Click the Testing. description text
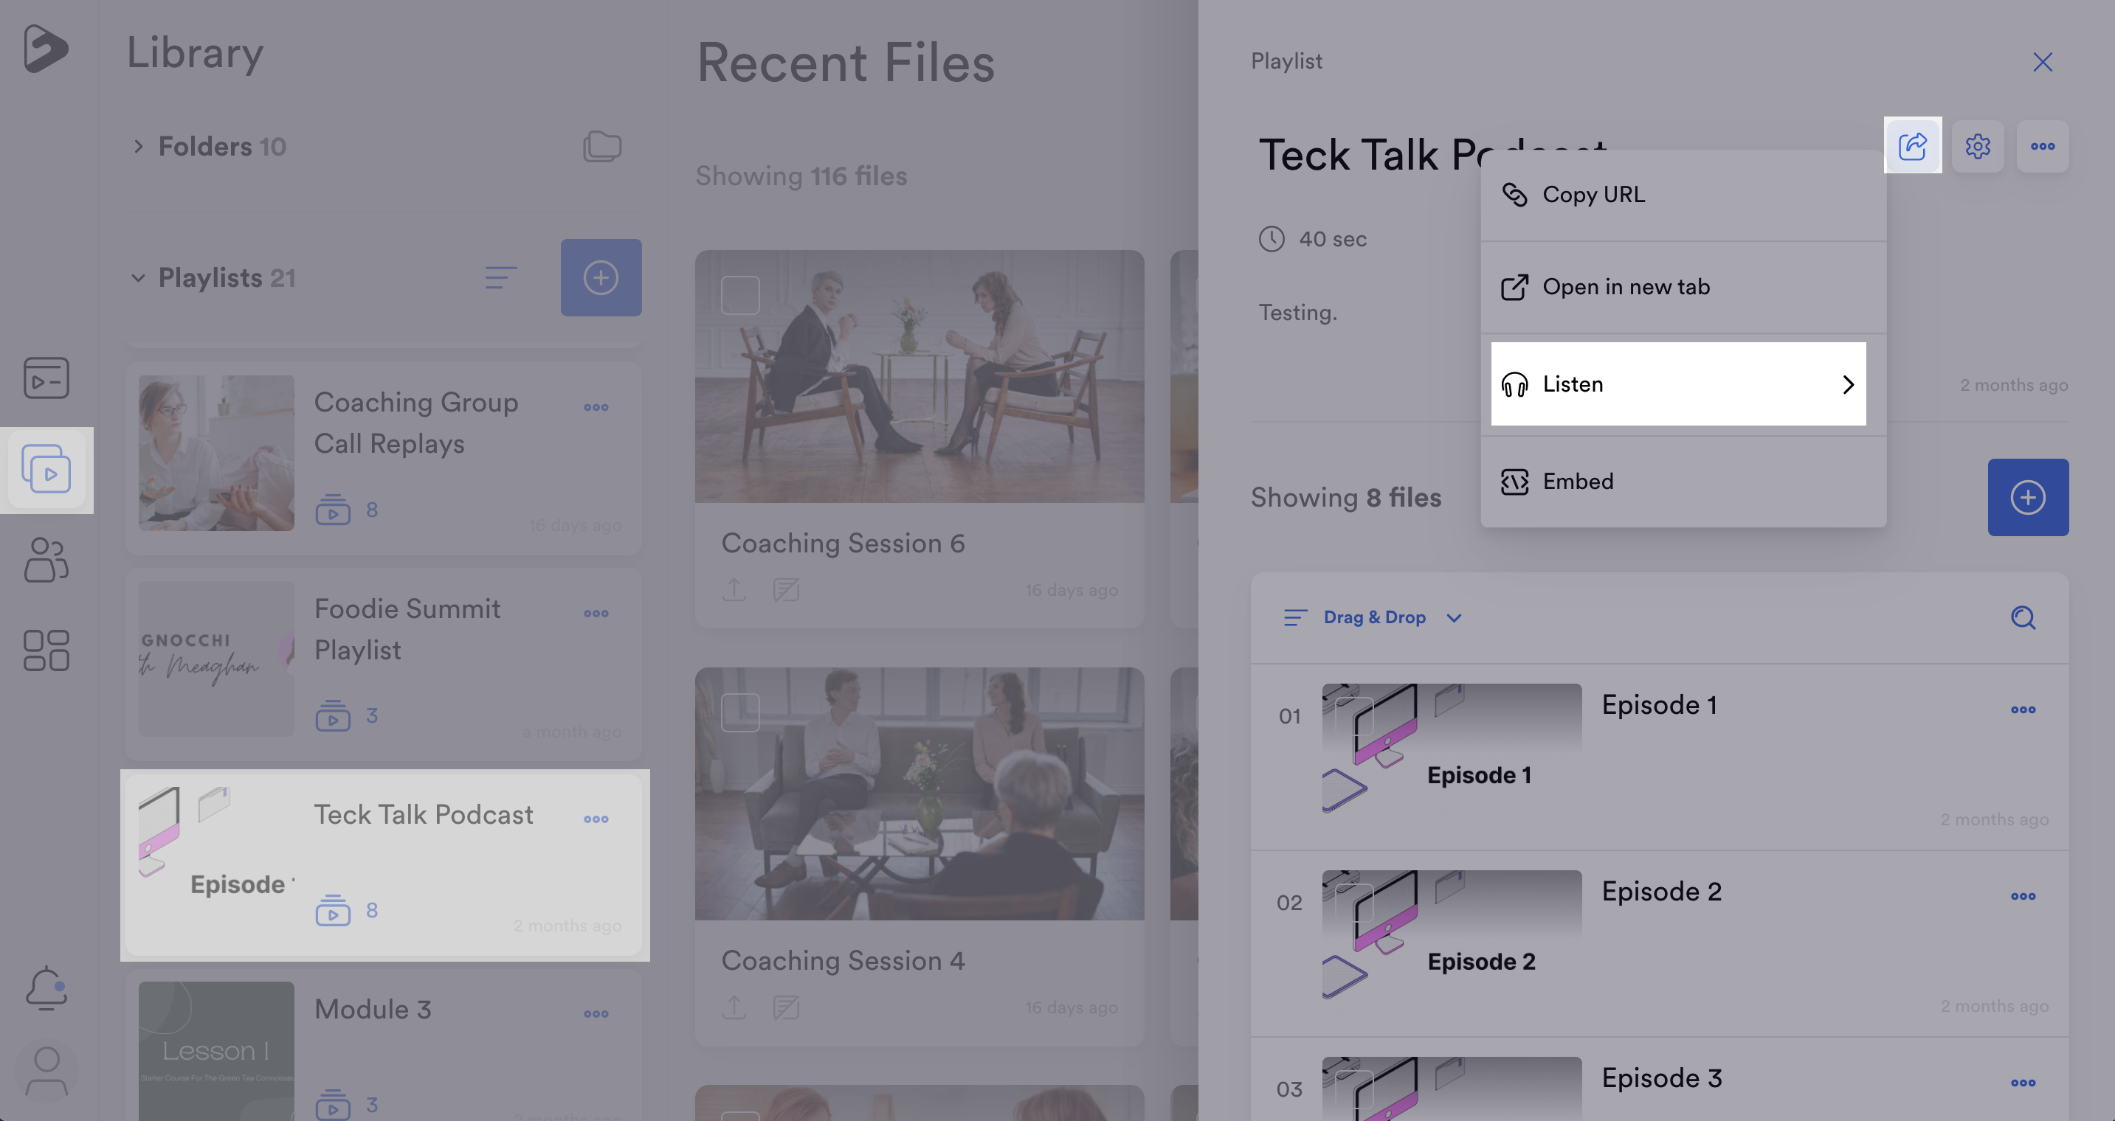Screen dimensions: 2115x1121 click(1297, 313)
